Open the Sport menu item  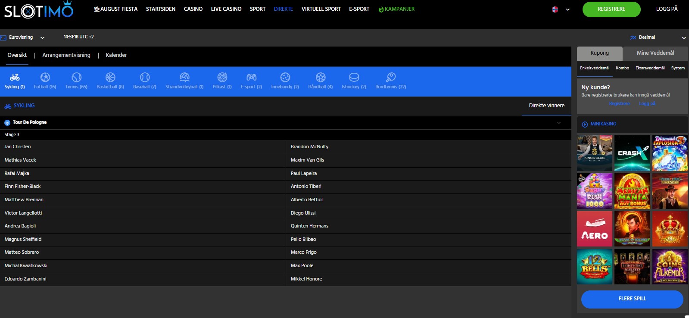coord(258,9)
